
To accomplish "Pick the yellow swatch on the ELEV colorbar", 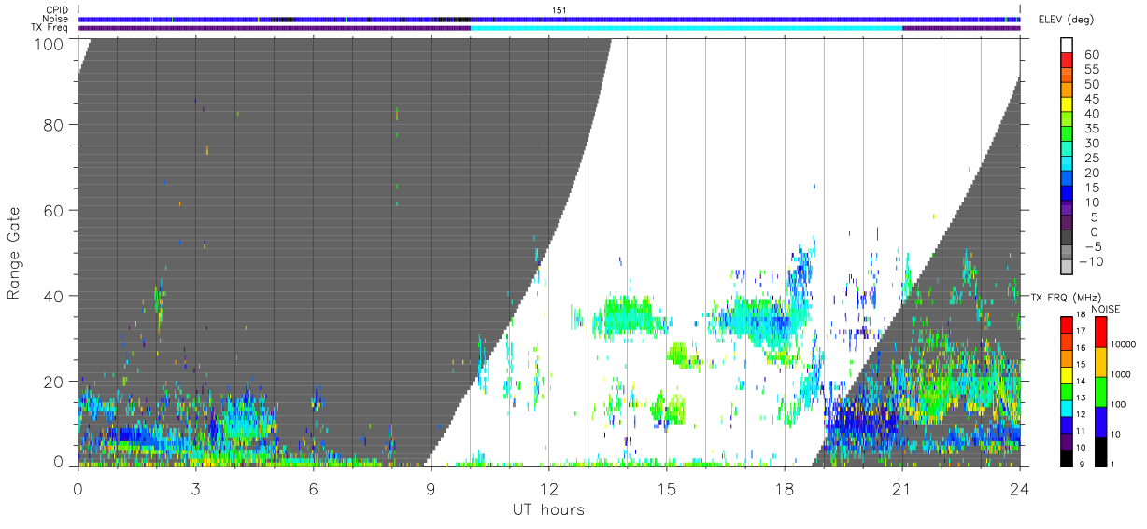I will coord(1068,106).
